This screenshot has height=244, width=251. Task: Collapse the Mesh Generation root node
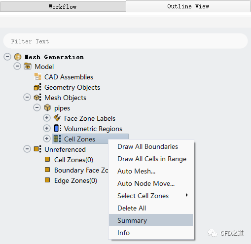[7, 57]
